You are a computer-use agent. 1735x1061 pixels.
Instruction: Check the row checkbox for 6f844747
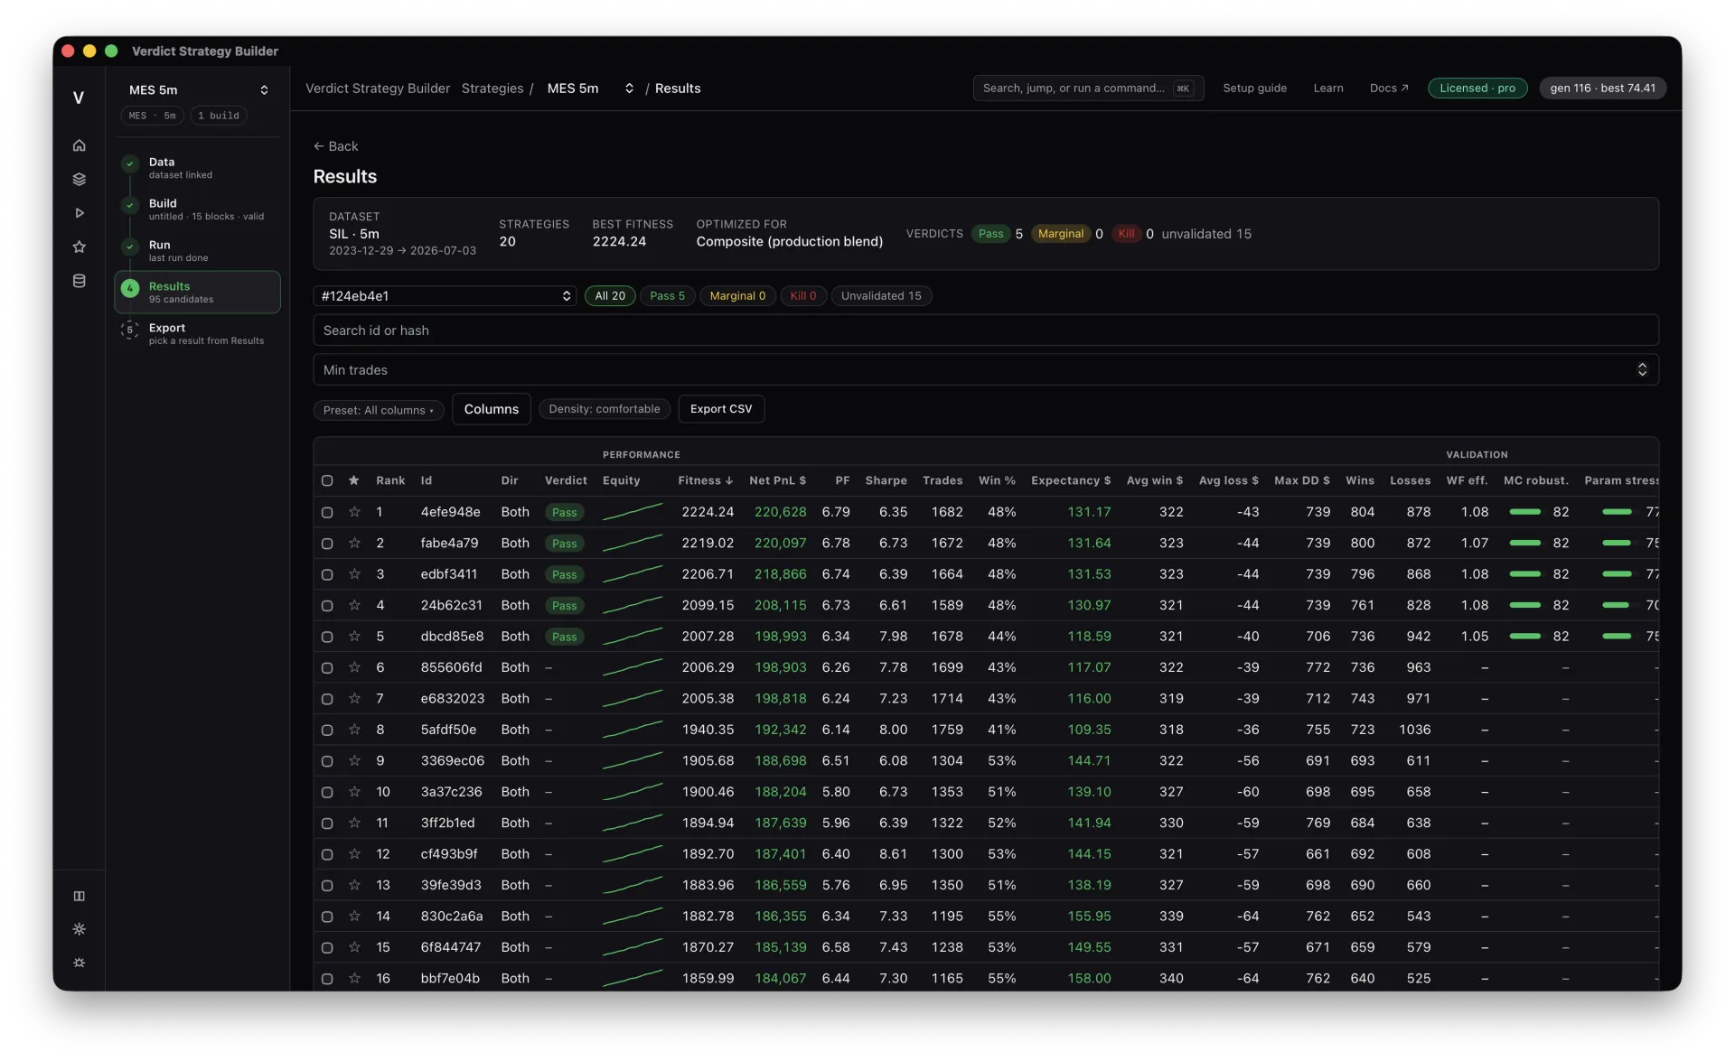click(x=327, y=947)
